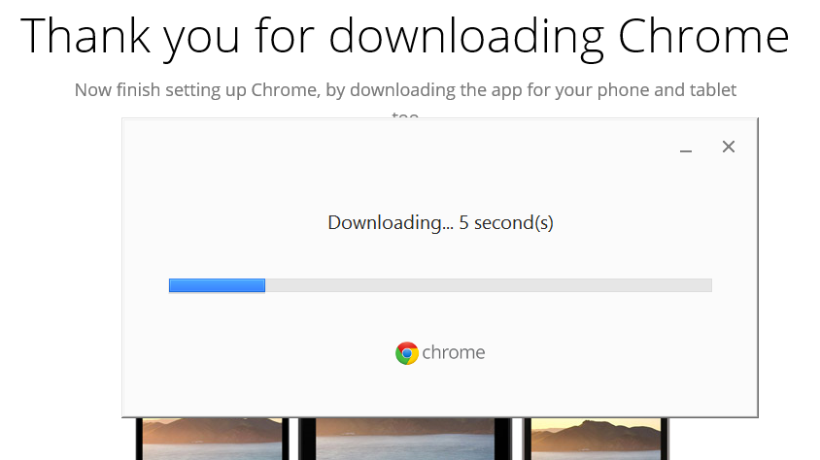The image size is (820, 460).
Task: Minimize the Chrome installer dialog
Action: [686, 148]
